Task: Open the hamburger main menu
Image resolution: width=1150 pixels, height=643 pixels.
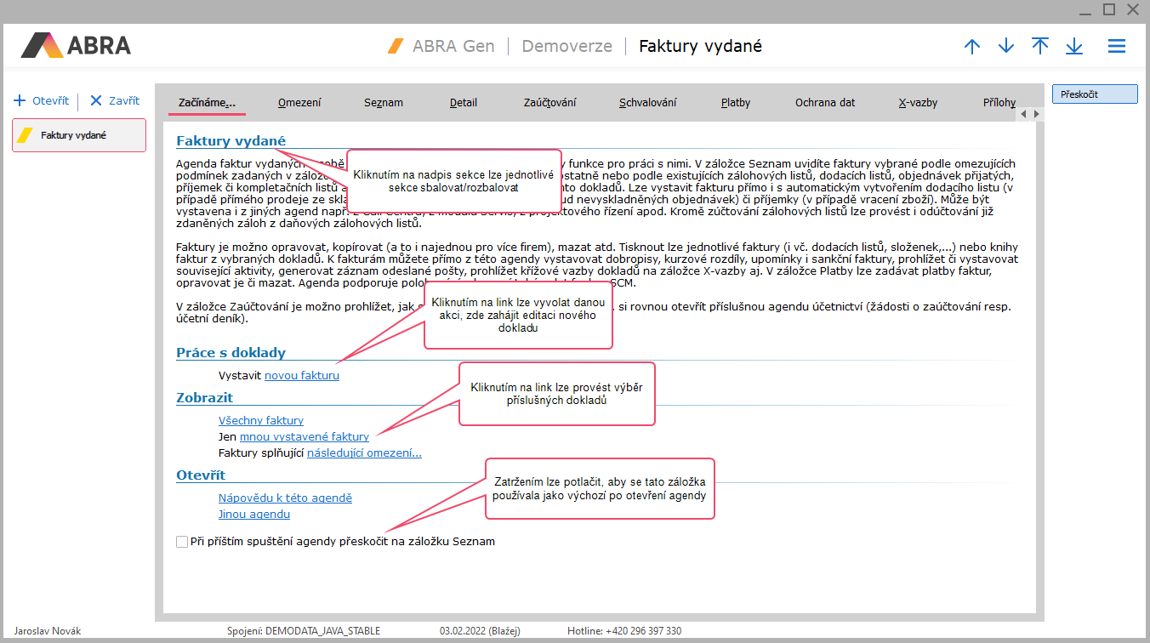Action: 1117,46
